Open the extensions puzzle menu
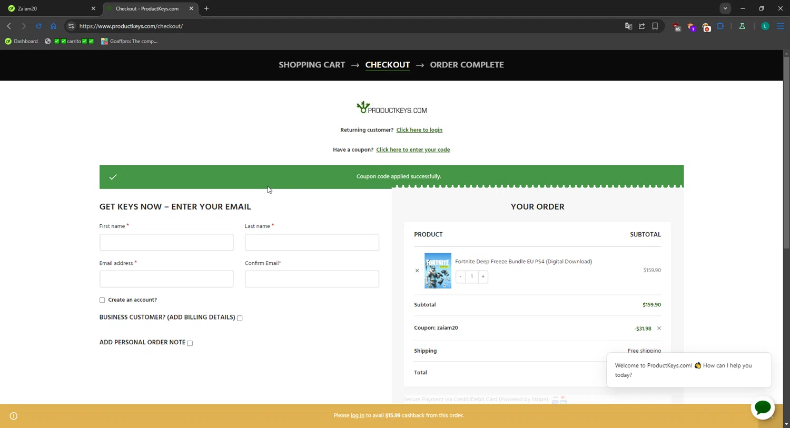 pos(720,26)
